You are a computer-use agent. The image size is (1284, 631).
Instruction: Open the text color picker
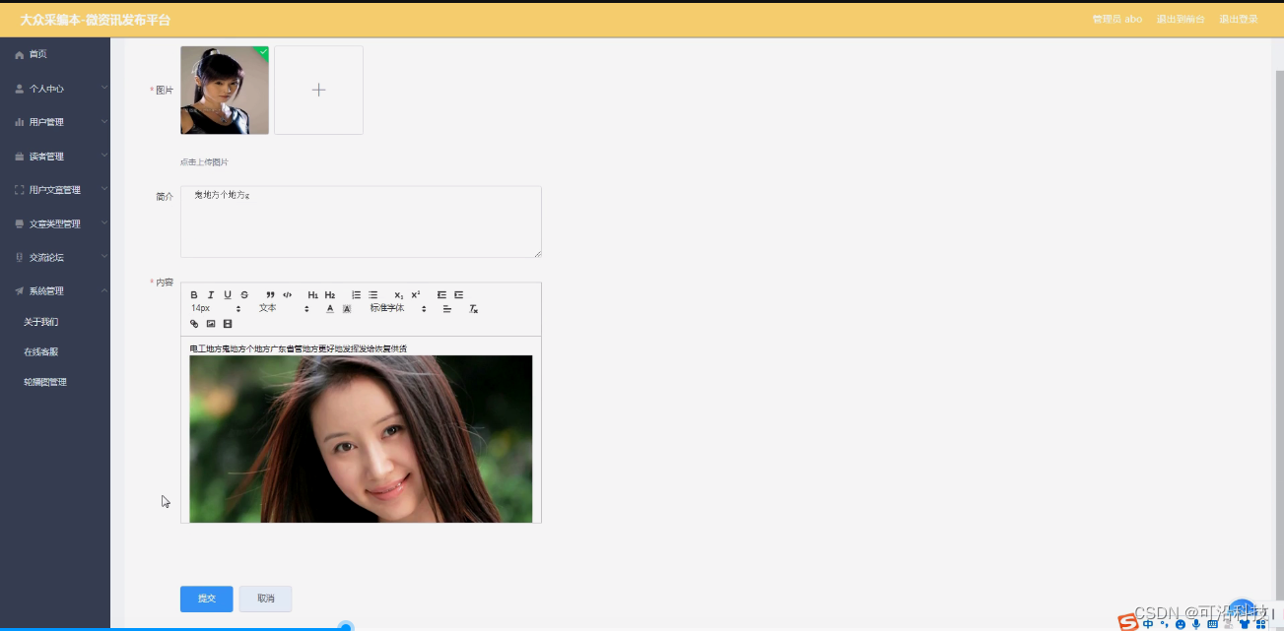330,309
